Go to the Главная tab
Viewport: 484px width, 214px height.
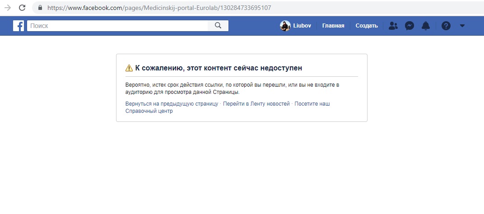coord(333,26)
